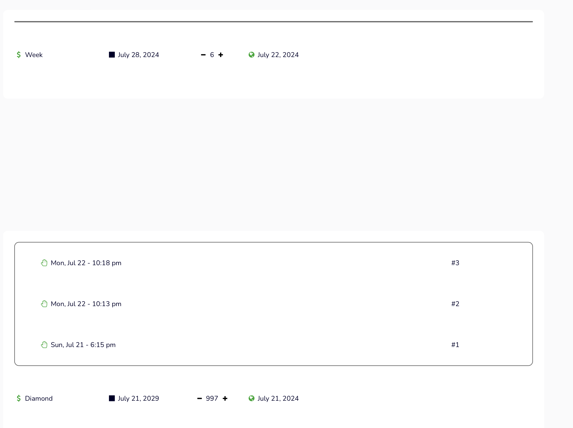Click the dollar icon beside Week

(x=19, y=55)
